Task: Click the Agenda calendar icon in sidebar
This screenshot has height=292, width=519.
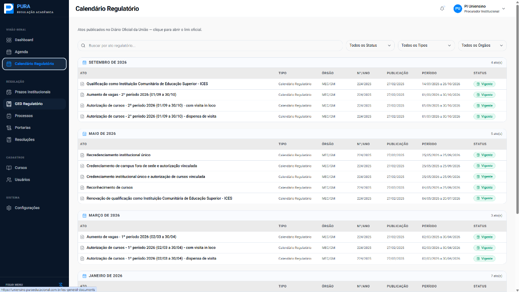Action: (x=9, y=52)
